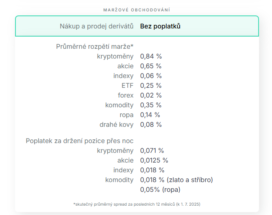Click the "drahé kovy" row label
Image resolution: width=272 pixels, height=215 pixels.
point(116,124)
